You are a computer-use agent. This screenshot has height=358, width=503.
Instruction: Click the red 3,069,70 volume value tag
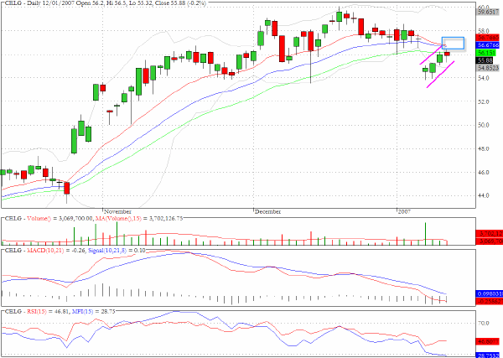490,241
